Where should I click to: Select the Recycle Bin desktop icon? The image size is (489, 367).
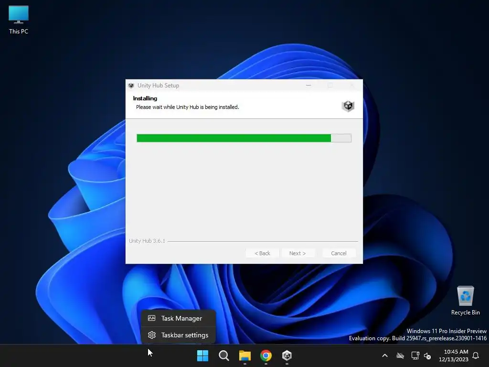pos(465,301)
